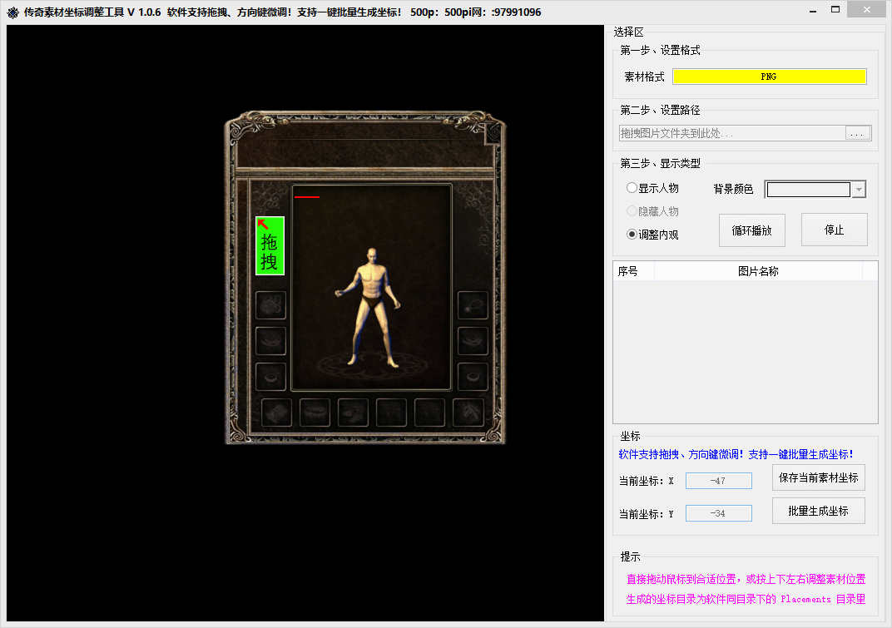Select the book charm slot in bottom row
Screen dimensions: 892x628
pyautogui.click(x=276, y=413)
